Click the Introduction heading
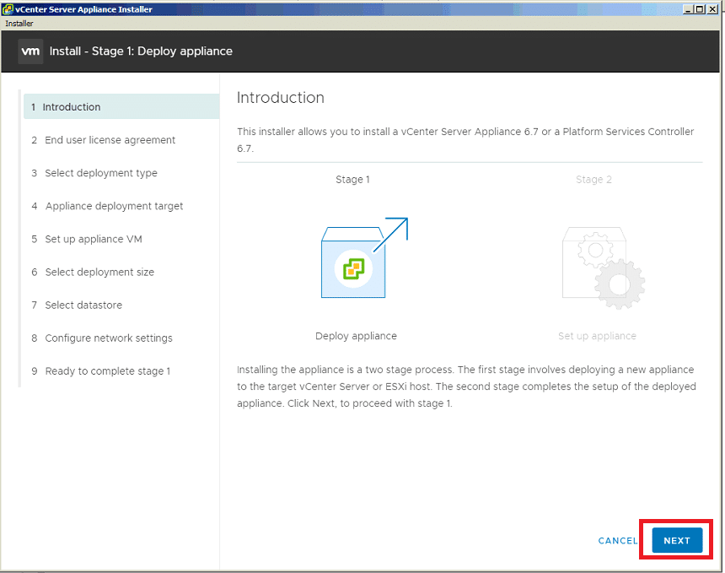725x573 pixels. [281, 98]
